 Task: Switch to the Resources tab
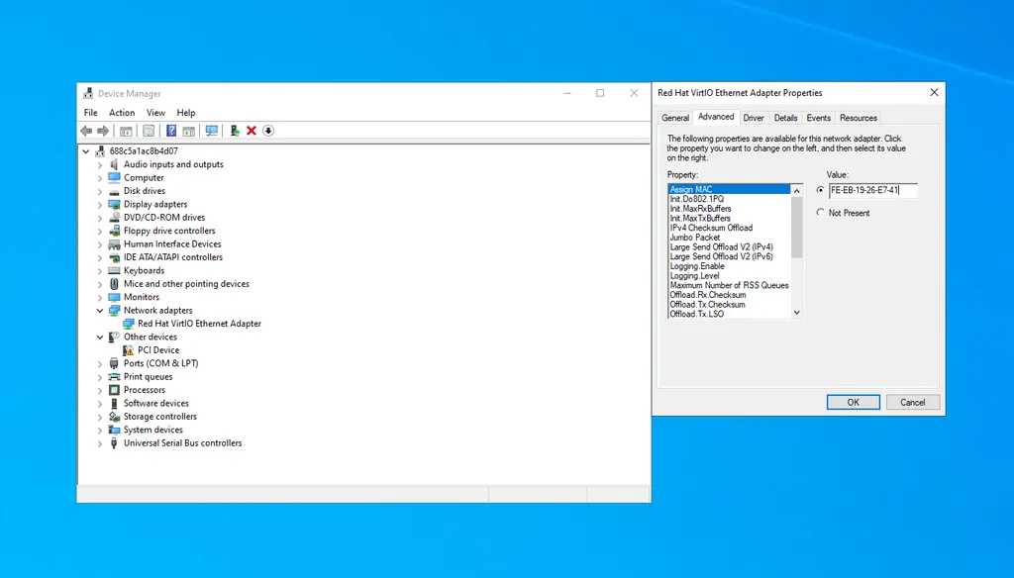point(859,118)
